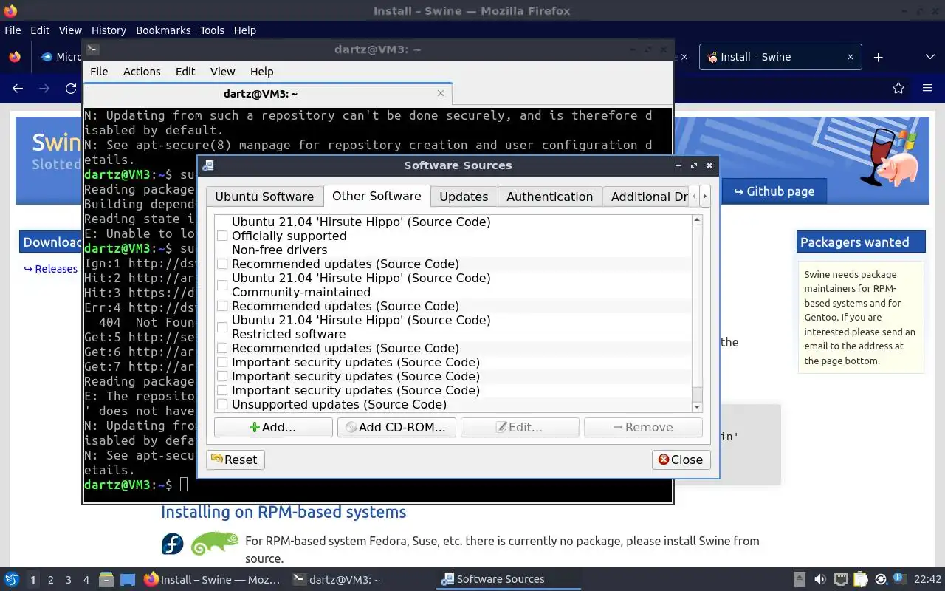This screenshot has width=945, height=591.
Task: Open the network tray icon
Action: [840, 579]
